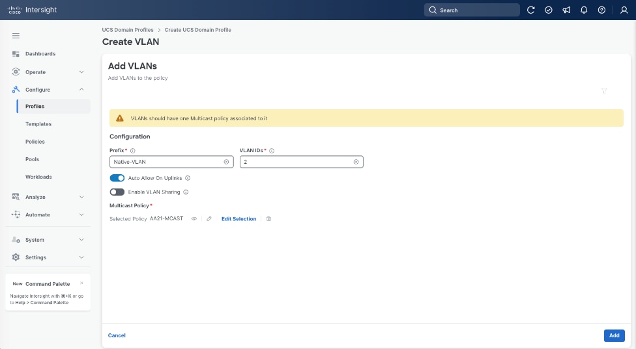The height and width of the screenshot is (349, 636).
Task: Select Profiles under Configure
Action: click(x=53, y=107)
